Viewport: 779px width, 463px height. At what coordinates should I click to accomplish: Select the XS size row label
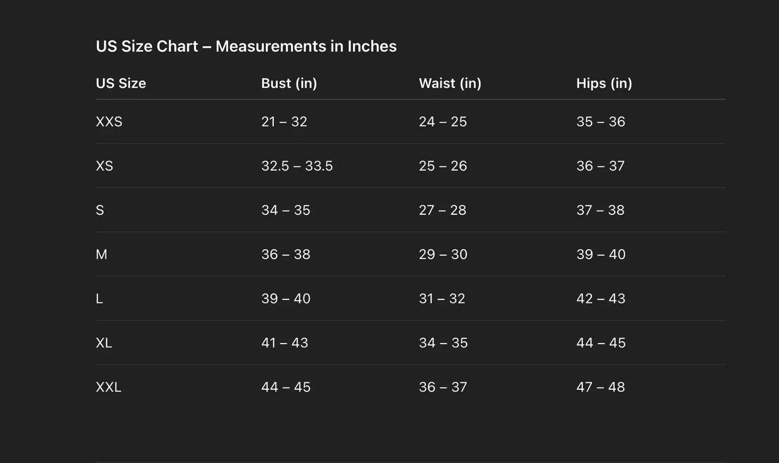tap(105, 166)
